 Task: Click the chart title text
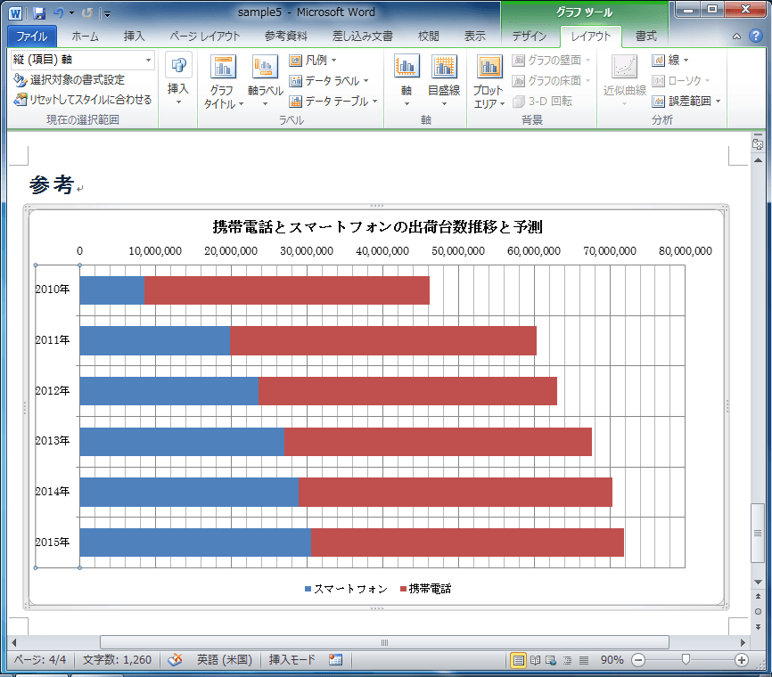click(x=377, y=227)
